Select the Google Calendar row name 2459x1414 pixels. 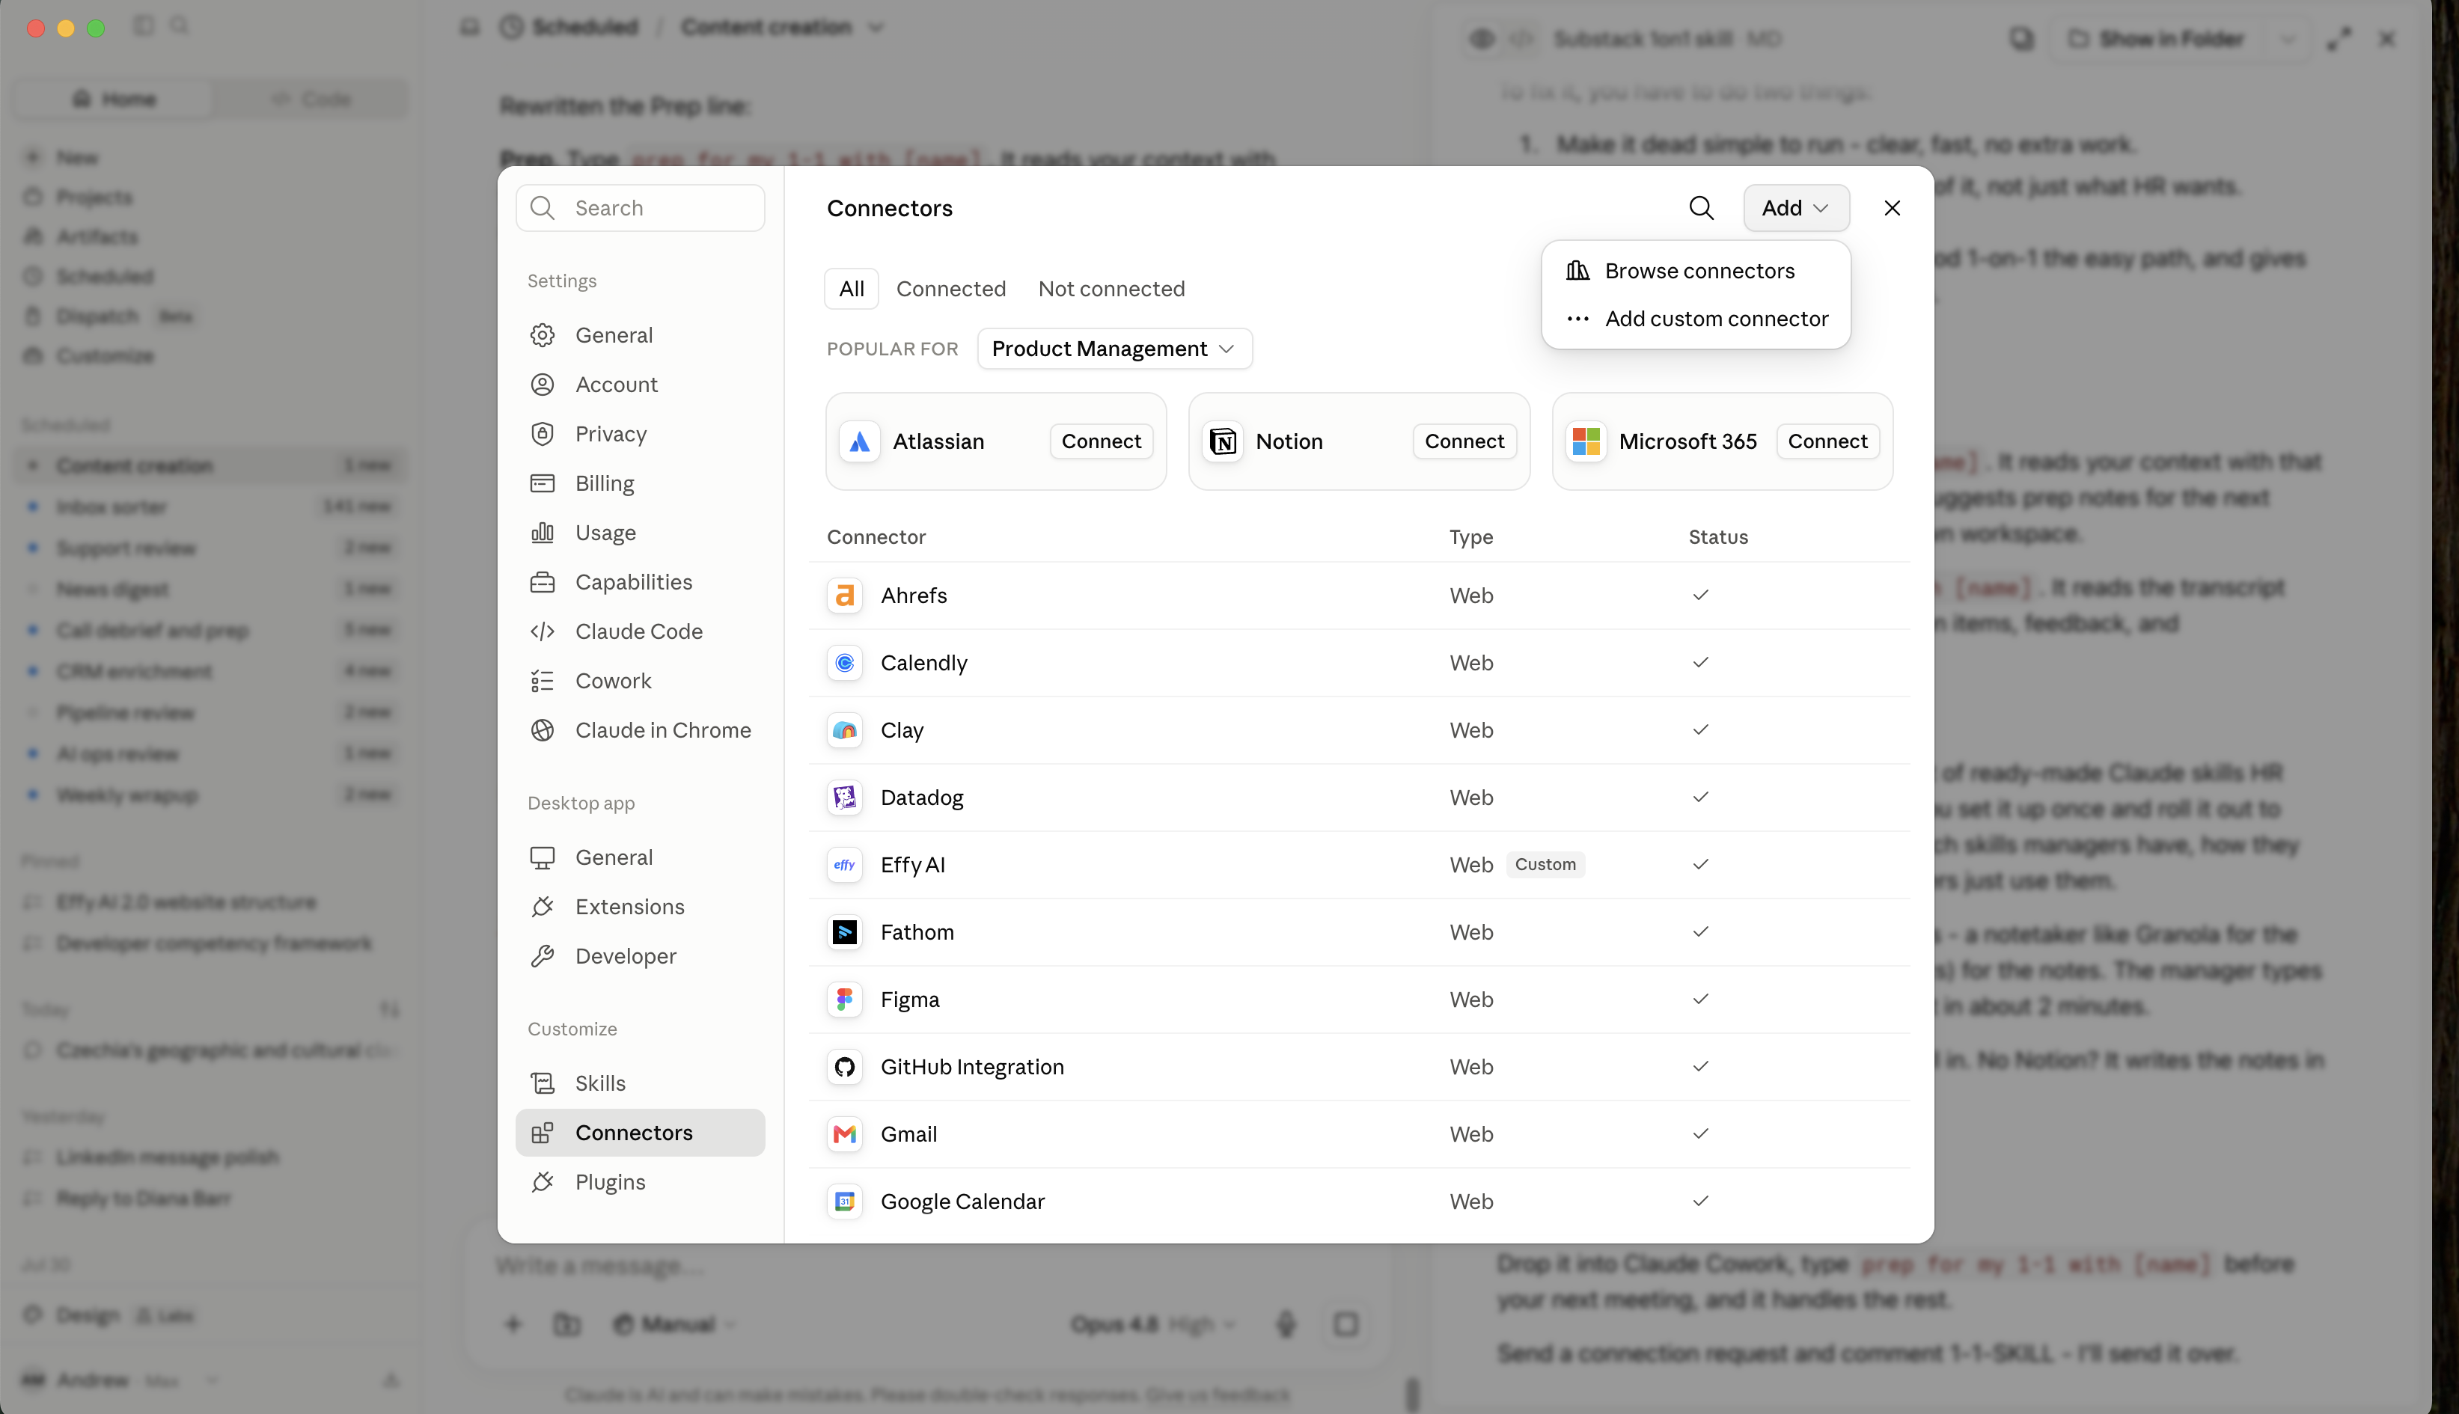click(x=962, y=1202)
